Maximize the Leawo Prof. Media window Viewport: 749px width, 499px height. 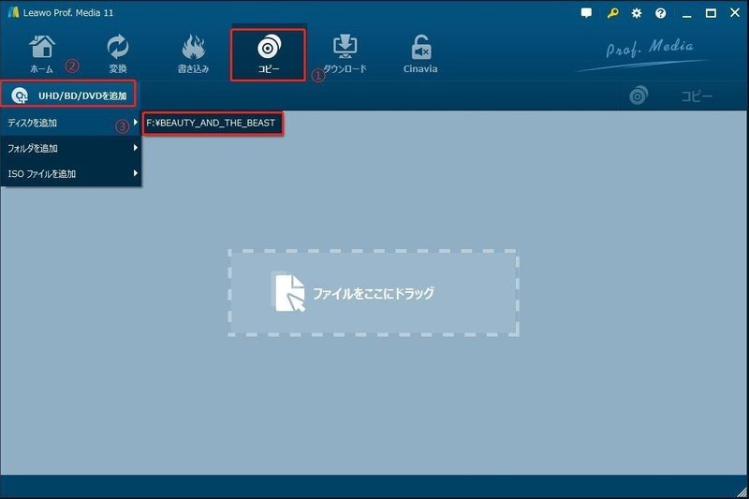tap(711, 13)
